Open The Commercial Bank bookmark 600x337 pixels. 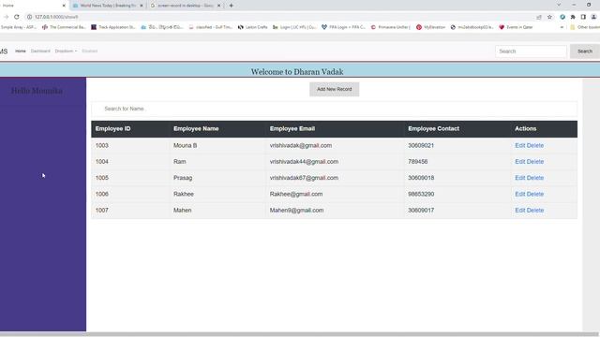point(64,27)
